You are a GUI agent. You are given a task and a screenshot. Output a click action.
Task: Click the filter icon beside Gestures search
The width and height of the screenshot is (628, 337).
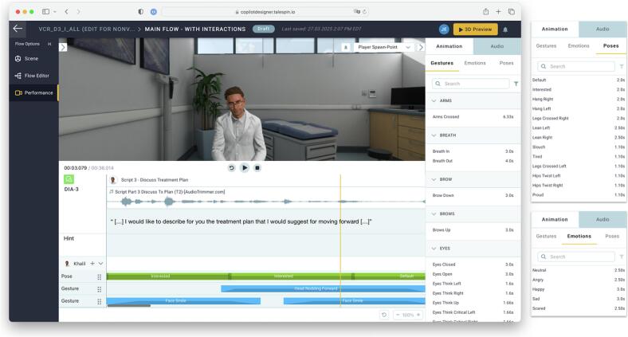click(516, 84)
